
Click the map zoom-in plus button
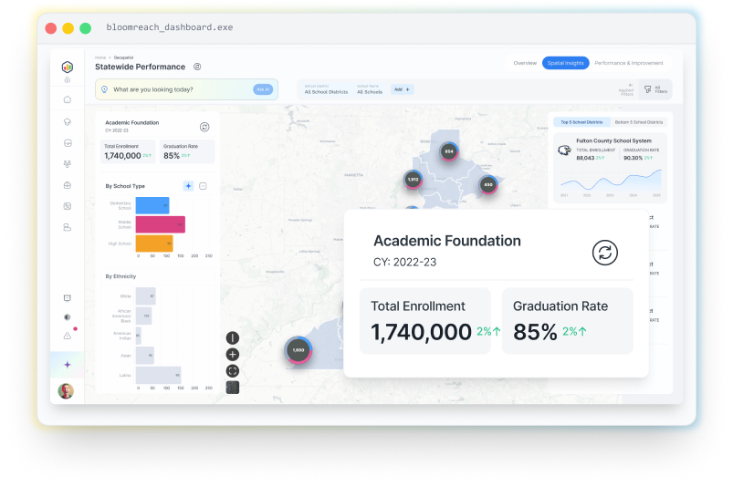[x=232, y=354]
